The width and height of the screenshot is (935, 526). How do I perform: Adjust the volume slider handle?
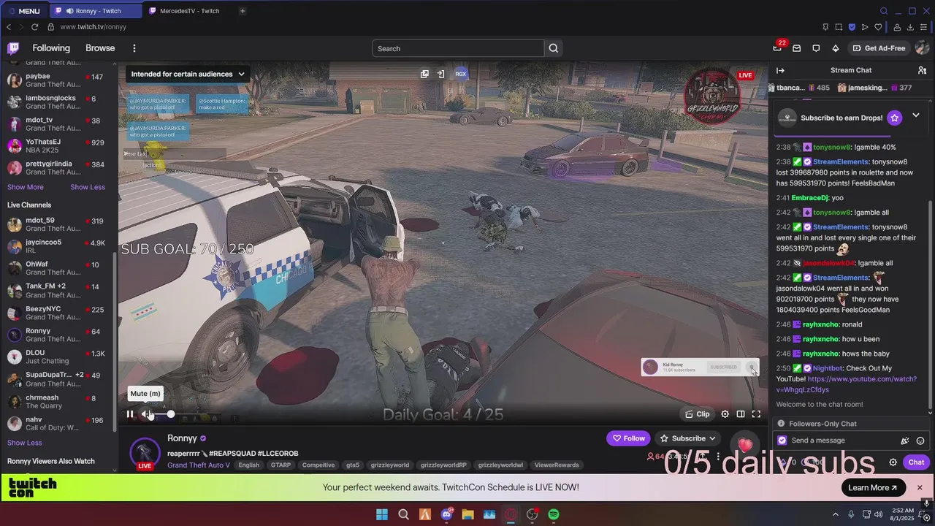(x=170, y=414)
